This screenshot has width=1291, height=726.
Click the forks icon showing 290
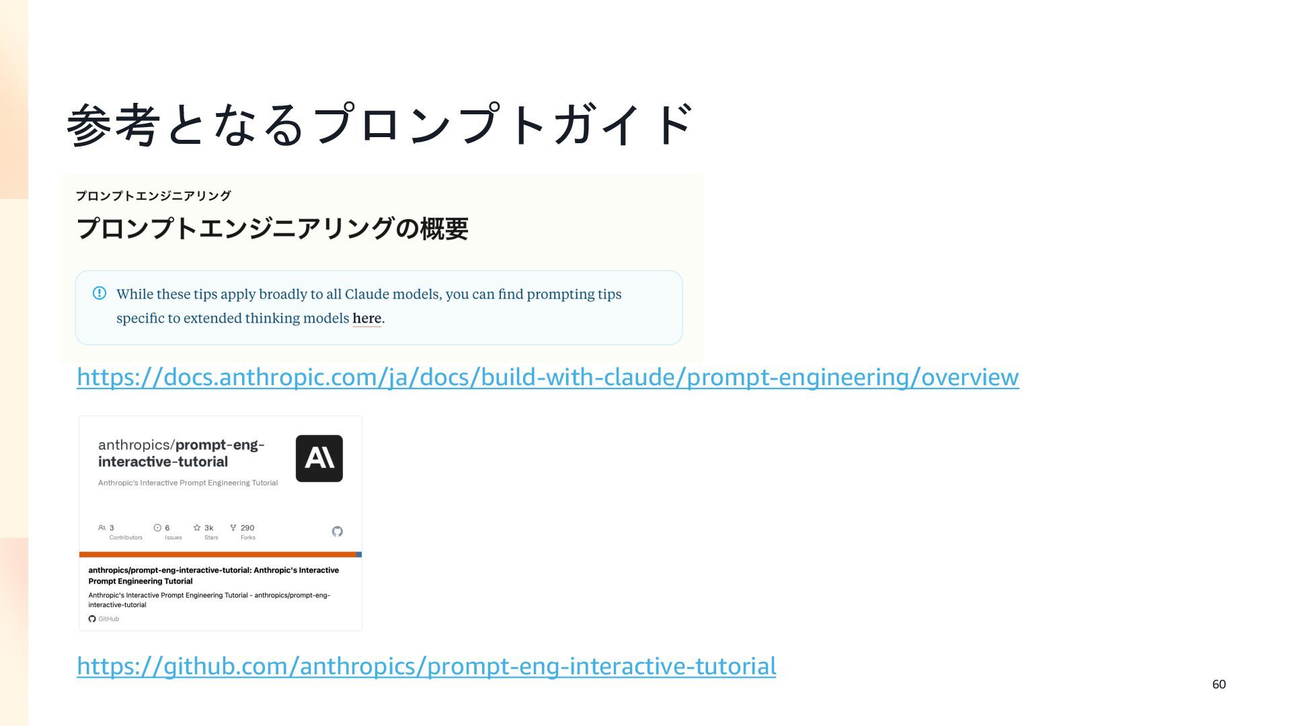pyautogui.click(x=233, y=528)
